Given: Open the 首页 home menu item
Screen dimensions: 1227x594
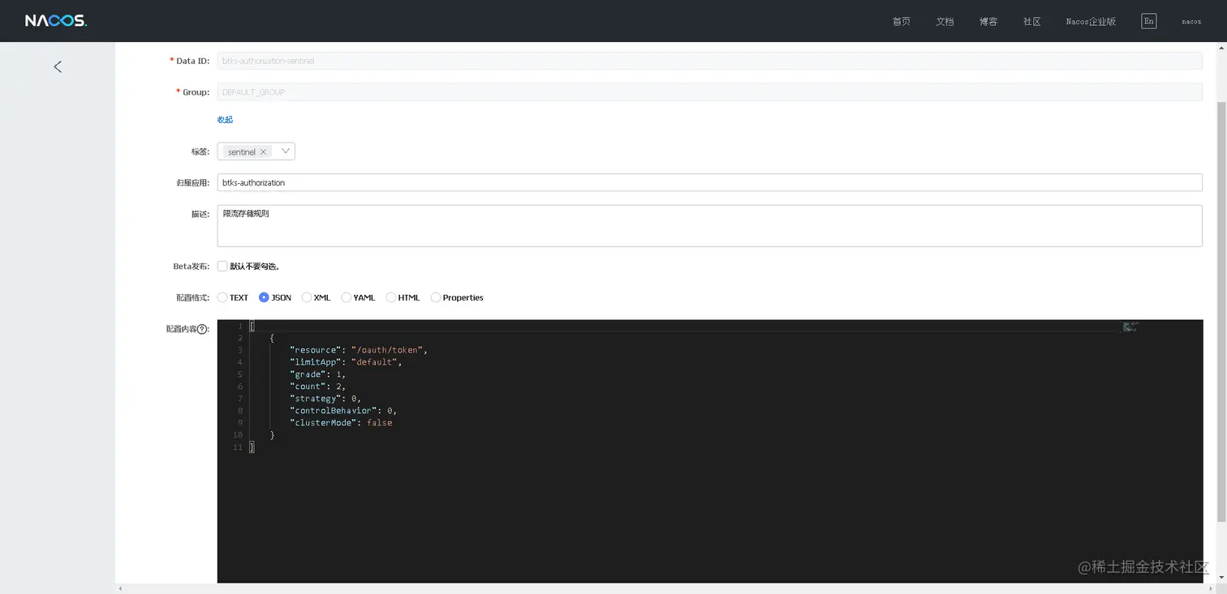Looking at the screenshot, I should tap(901, 22).
